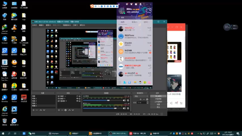The image size is (242, 136).
Task: Click the second Controls button (start recording)
Action: [158, 99]
